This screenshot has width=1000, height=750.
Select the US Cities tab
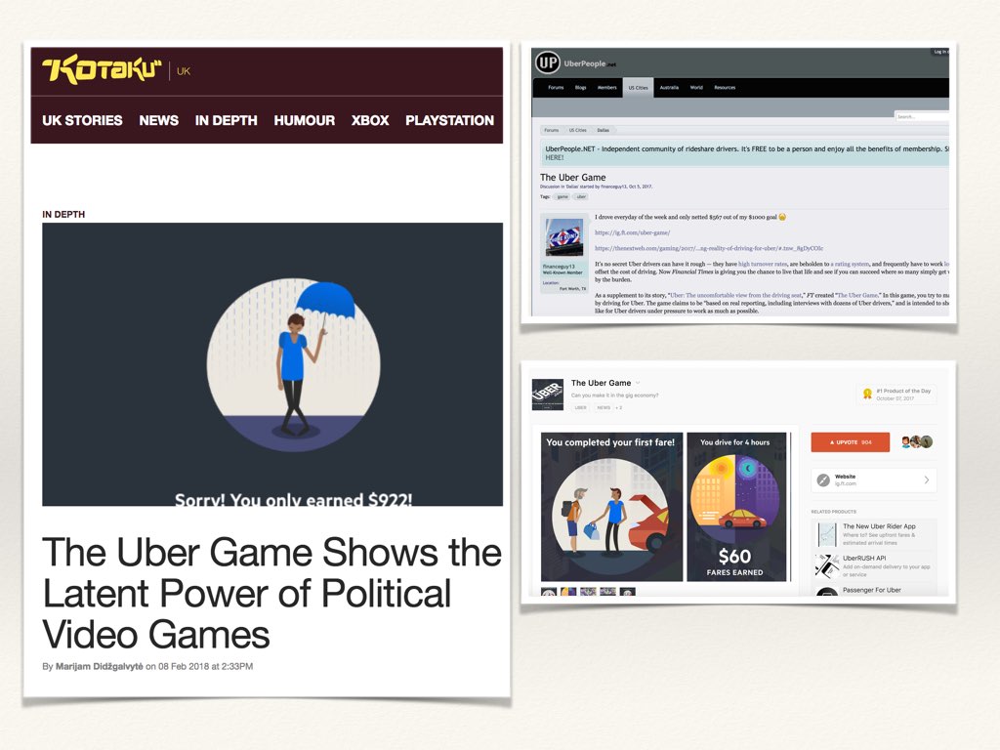638,88
